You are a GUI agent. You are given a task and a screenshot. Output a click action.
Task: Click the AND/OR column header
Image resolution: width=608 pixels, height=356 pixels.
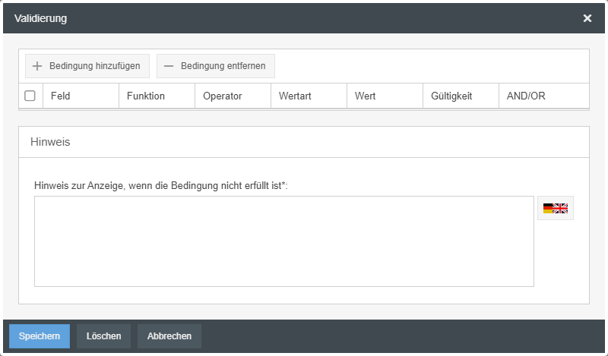(526, 96)
